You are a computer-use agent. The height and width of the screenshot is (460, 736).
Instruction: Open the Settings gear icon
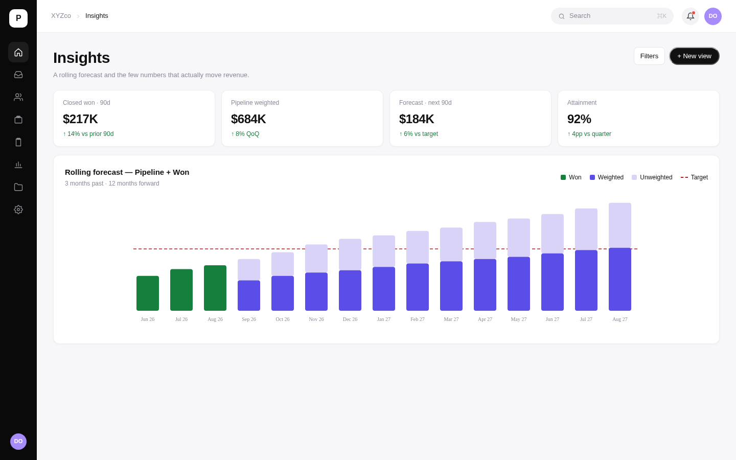[18, 210]
